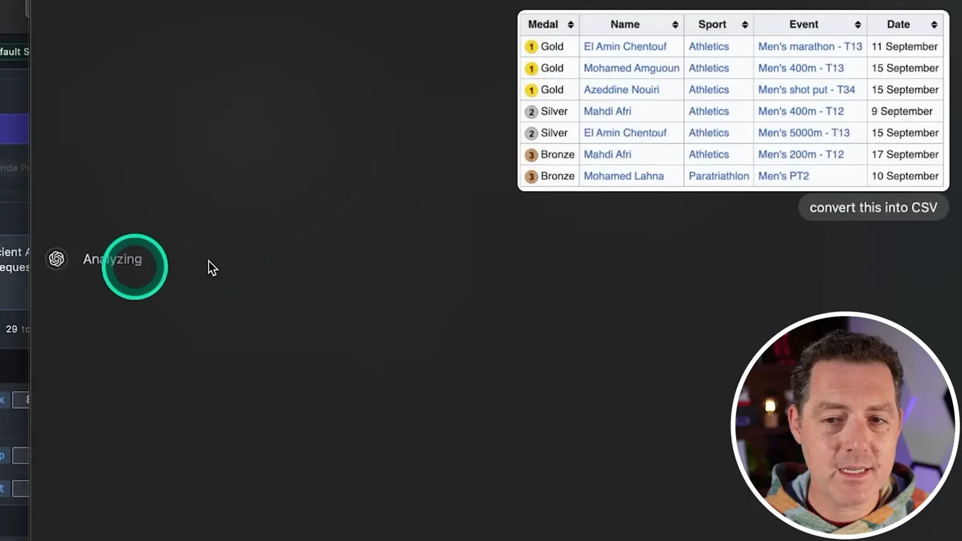Click the highlighted purple item in left sidebar
Image resolution: width=962 pixels, height=541 pixels.
click(x=14, y=129)
